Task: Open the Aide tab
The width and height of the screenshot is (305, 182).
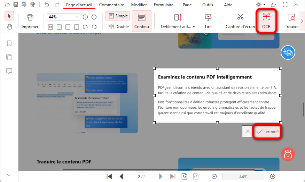Action: 228,5
